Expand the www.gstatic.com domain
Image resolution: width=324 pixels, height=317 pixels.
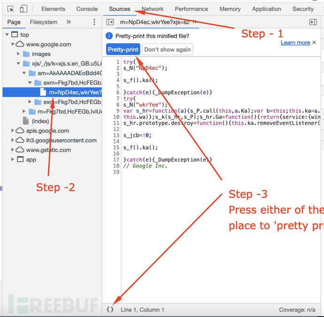[12, 150]
